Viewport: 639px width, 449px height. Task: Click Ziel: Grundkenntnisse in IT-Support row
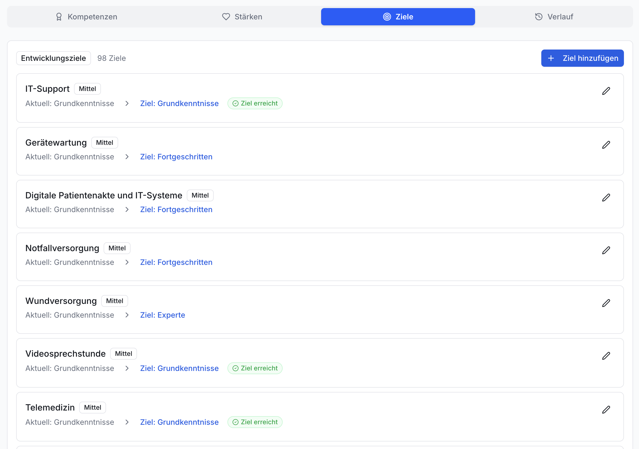click(179, 104)
